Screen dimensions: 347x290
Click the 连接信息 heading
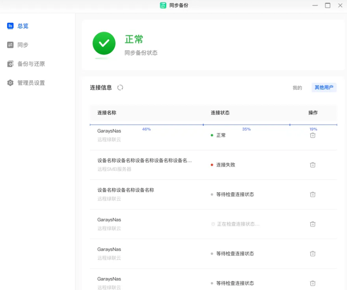(x=101, y=87)
